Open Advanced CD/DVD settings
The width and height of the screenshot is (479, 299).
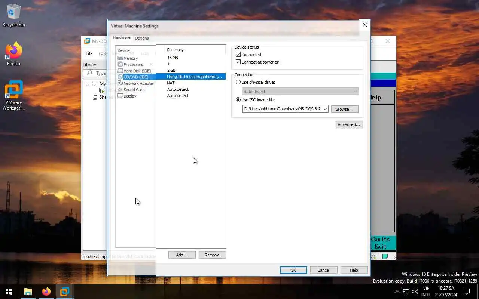coord(349,124)
